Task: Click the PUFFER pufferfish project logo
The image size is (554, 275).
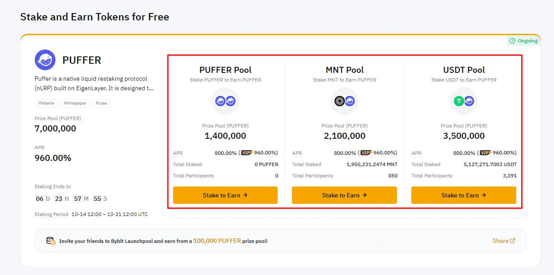Action: coord(45,60)
